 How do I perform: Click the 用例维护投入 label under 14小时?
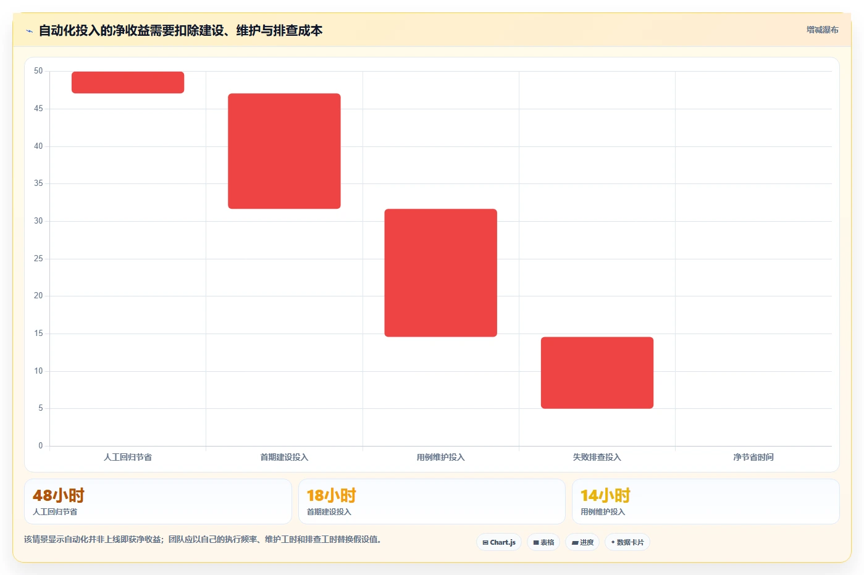pyautogui.click(x=603, y=511)
